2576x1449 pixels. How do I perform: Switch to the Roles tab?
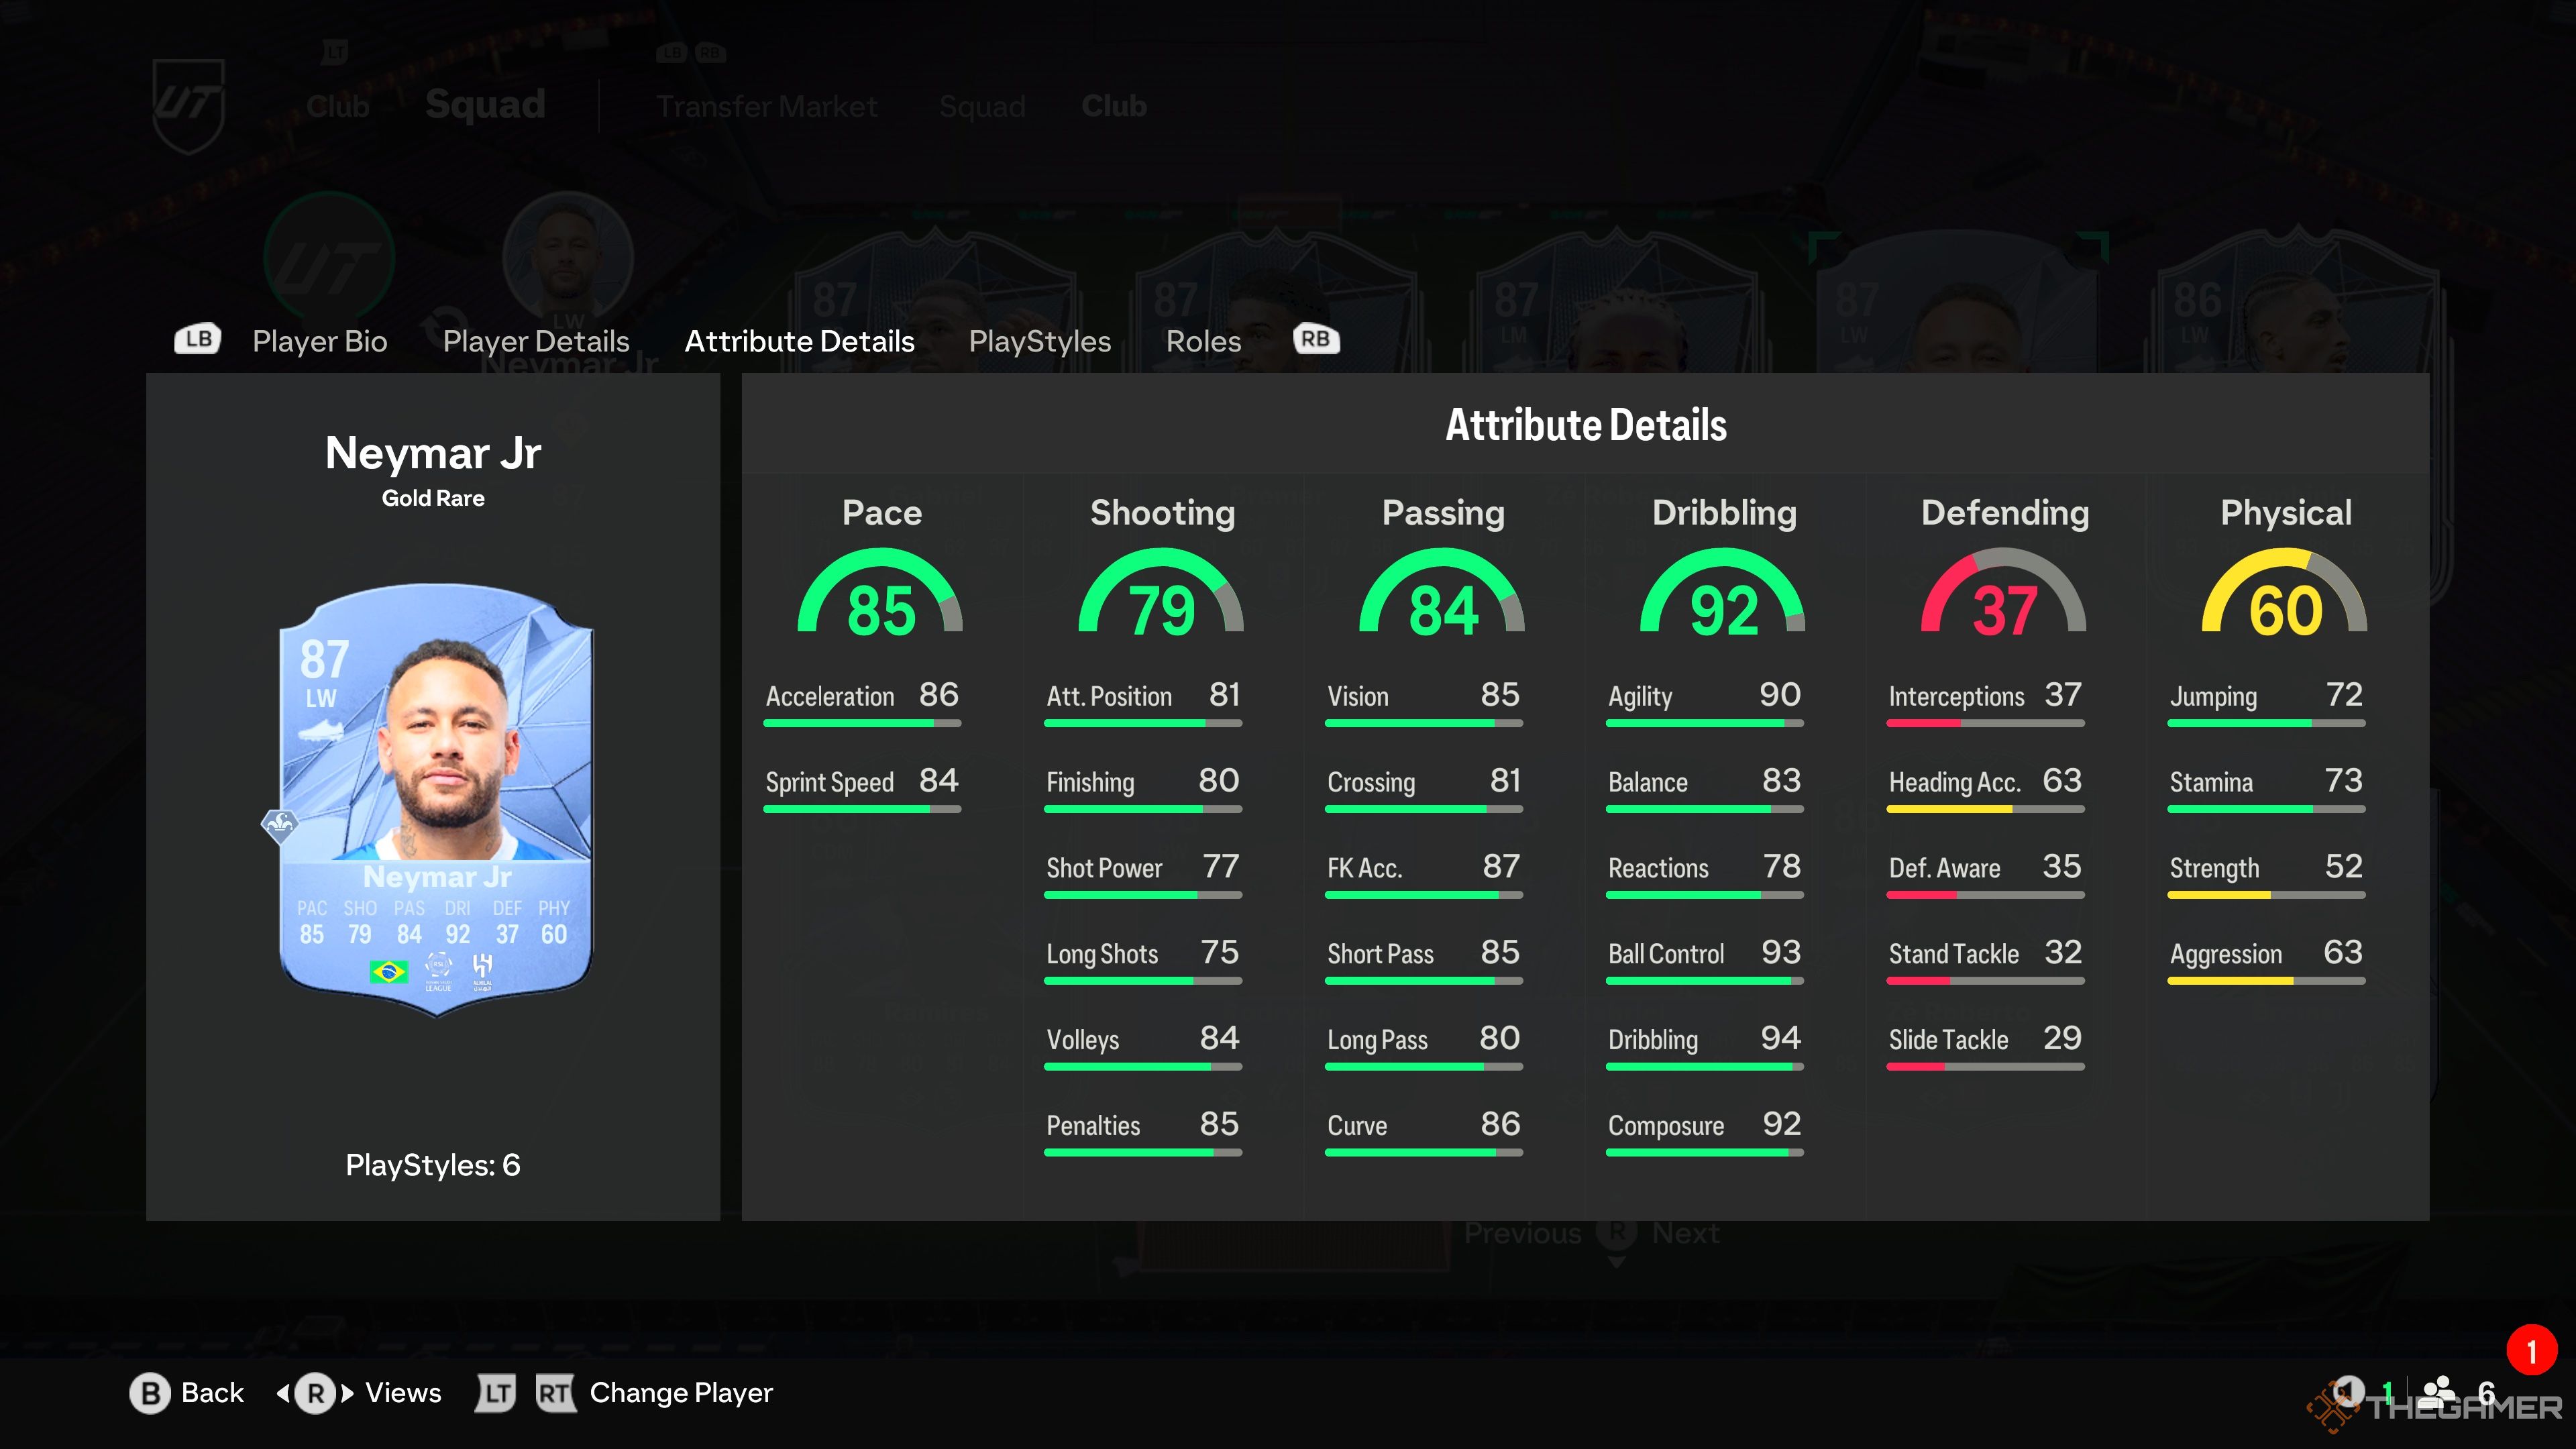pos(1201,339)
